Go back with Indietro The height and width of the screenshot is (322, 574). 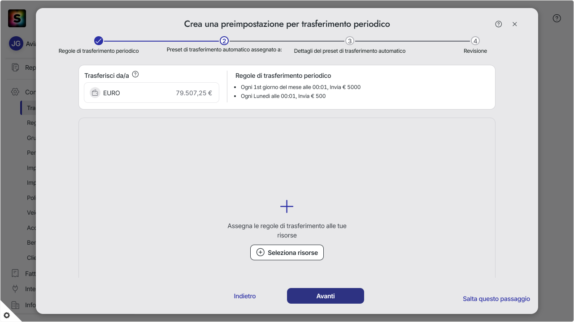(245, 296)
